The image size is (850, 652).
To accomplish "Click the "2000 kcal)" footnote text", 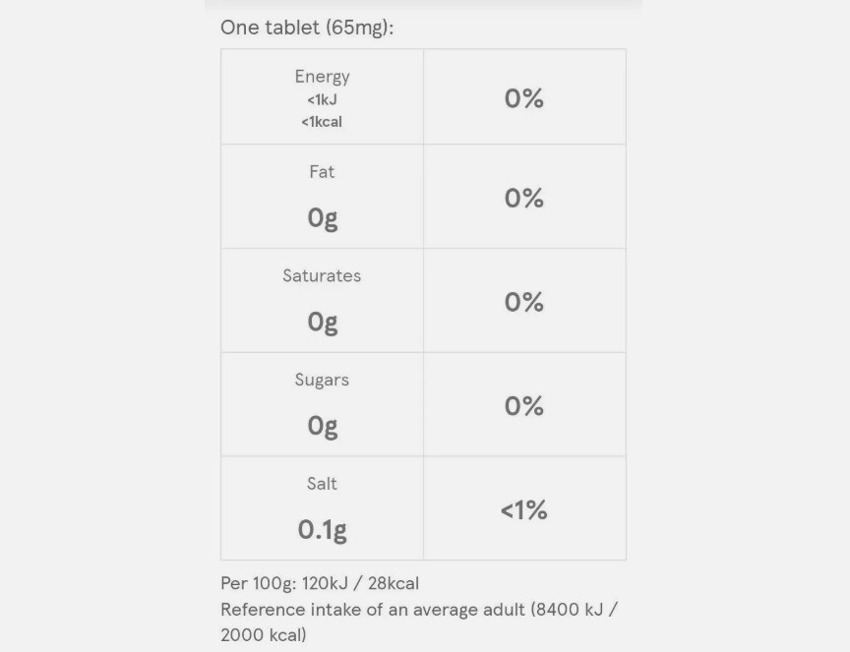I will point(264,635).
